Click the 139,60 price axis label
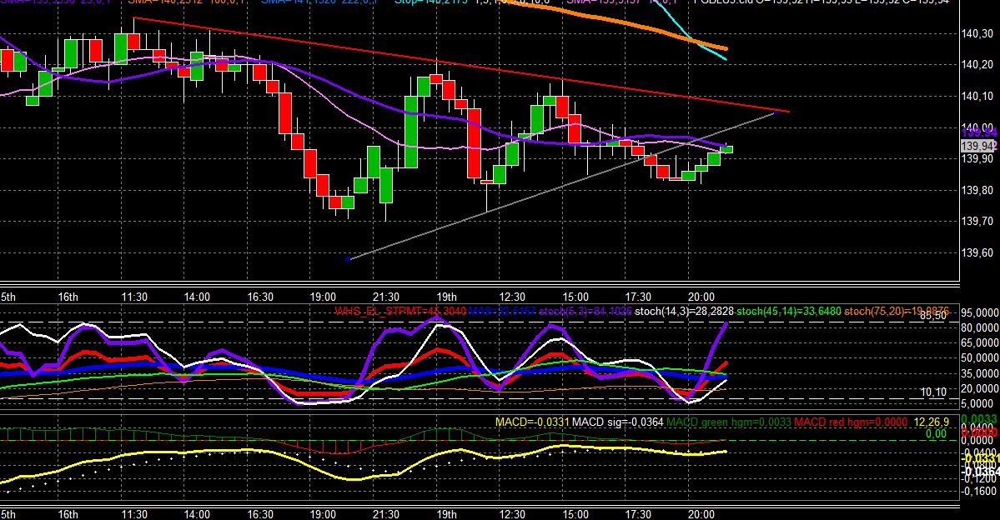1000x520 pixels. 977,253
